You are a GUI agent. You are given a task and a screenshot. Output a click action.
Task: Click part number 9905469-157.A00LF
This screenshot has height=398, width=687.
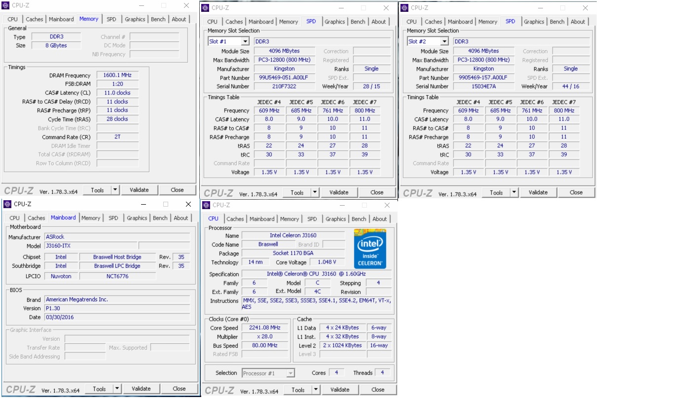[483, 78]
